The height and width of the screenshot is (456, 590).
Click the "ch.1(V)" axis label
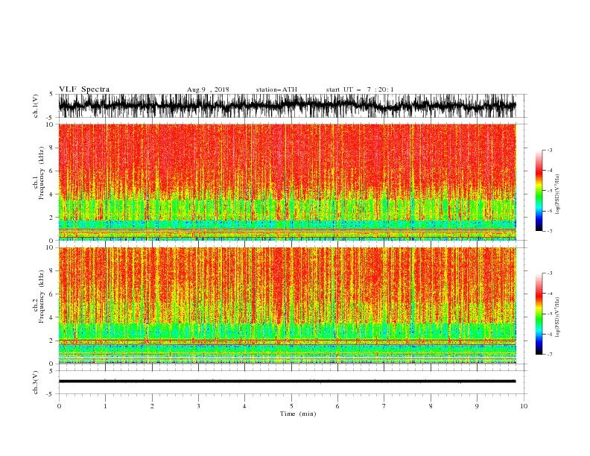[36, 106]
